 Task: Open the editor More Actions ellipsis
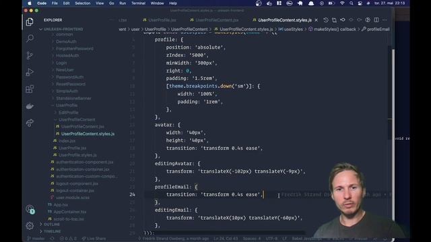coord(385,20)
